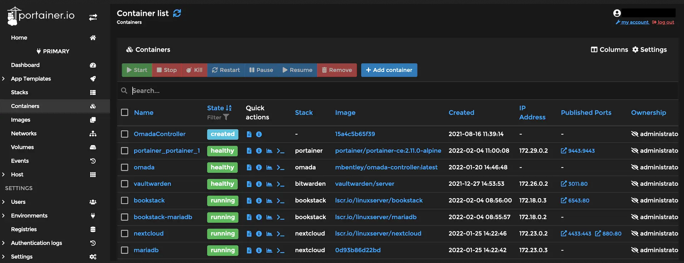Screen dimensions: 684x263
Task: Open published port 9443:9443 link
Action: click(x=578, y=151)
